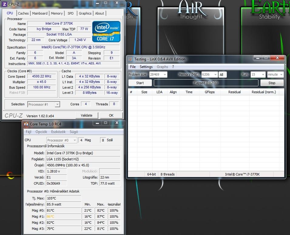This screenshot has width=290, height=235.
Task: Click the CPUID 0x306A9 field
Action: pyautogui.click(x=56, y=183)
